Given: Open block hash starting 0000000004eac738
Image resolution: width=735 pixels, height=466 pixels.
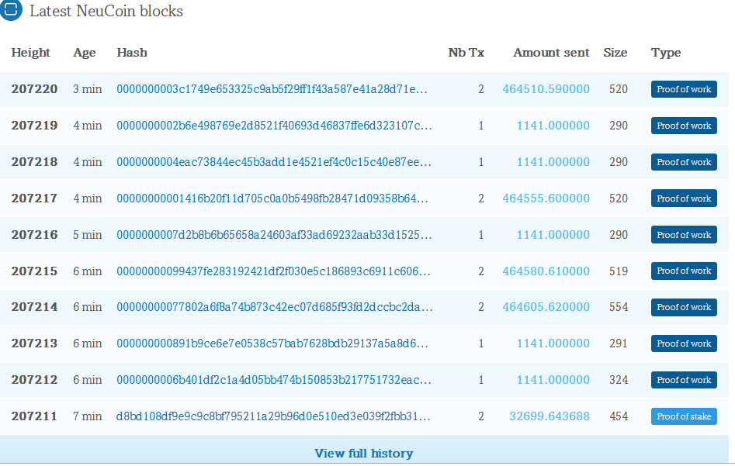Looking at the screenshot, I should (x=274, y=162).
